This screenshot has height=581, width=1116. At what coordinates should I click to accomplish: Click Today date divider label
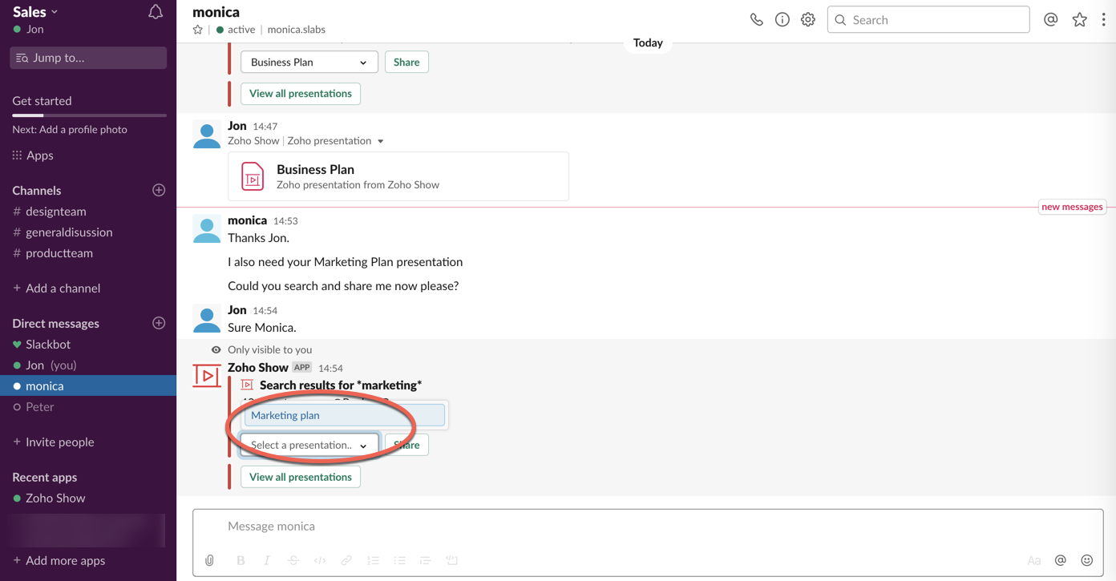[648, 42]
